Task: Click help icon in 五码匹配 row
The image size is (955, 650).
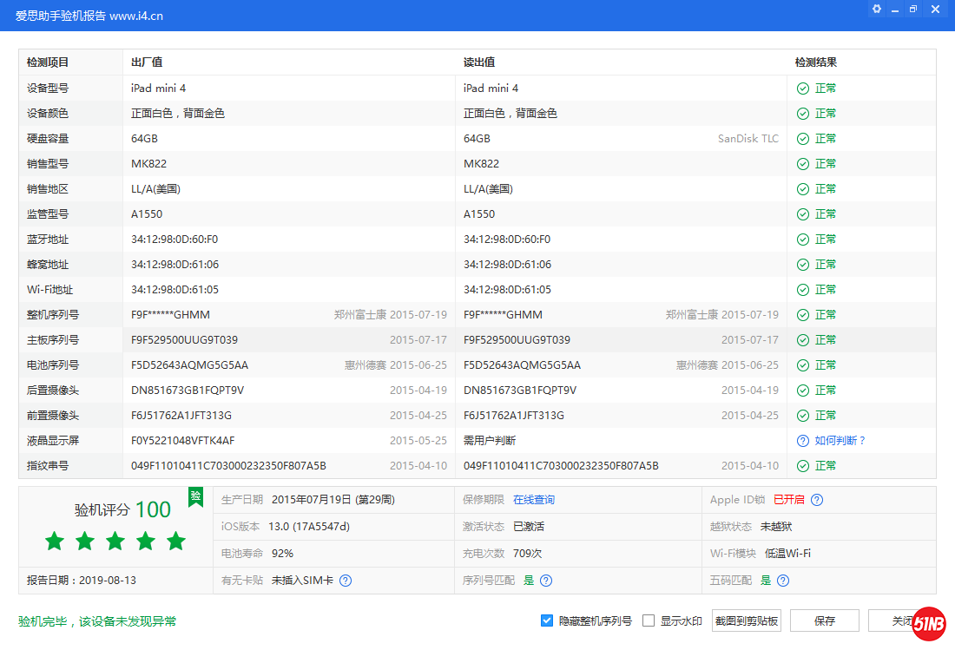Action: (x=783, y=581)
